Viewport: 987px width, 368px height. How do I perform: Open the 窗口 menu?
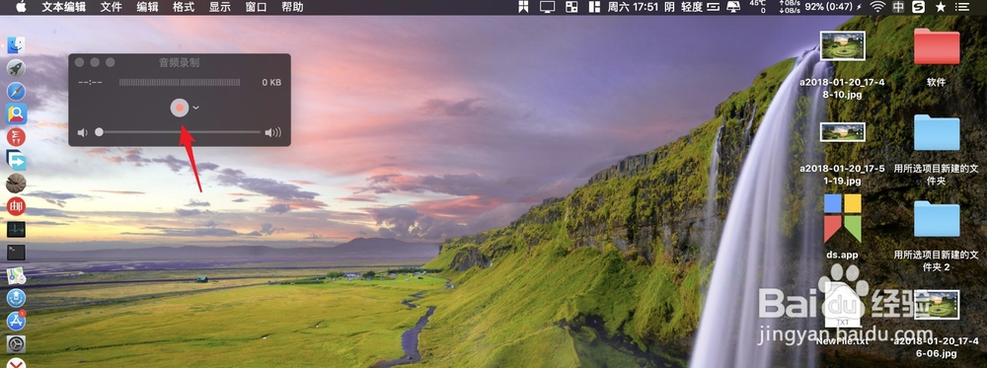256,7
